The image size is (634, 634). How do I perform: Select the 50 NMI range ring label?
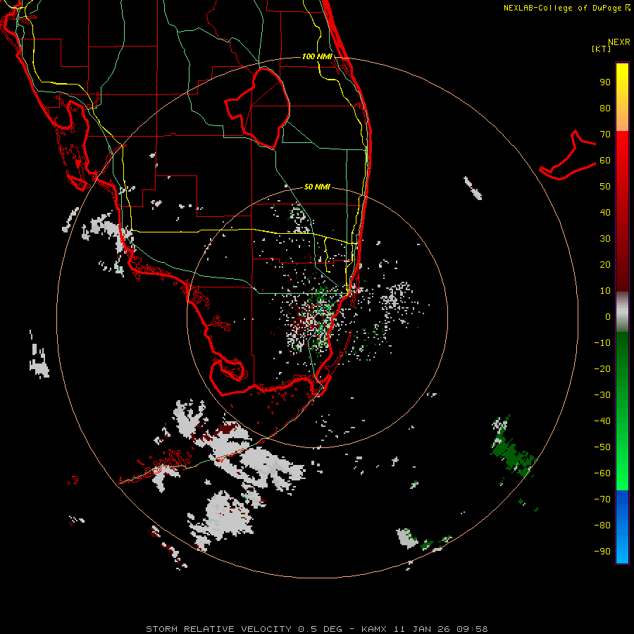317,187
